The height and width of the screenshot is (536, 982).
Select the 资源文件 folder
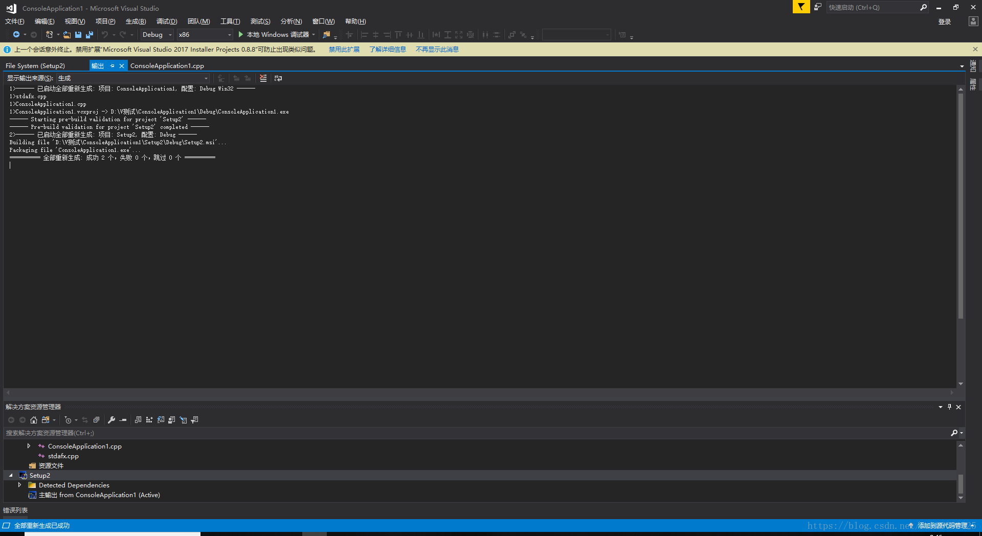pyautogui.click(x=51, y=465)
